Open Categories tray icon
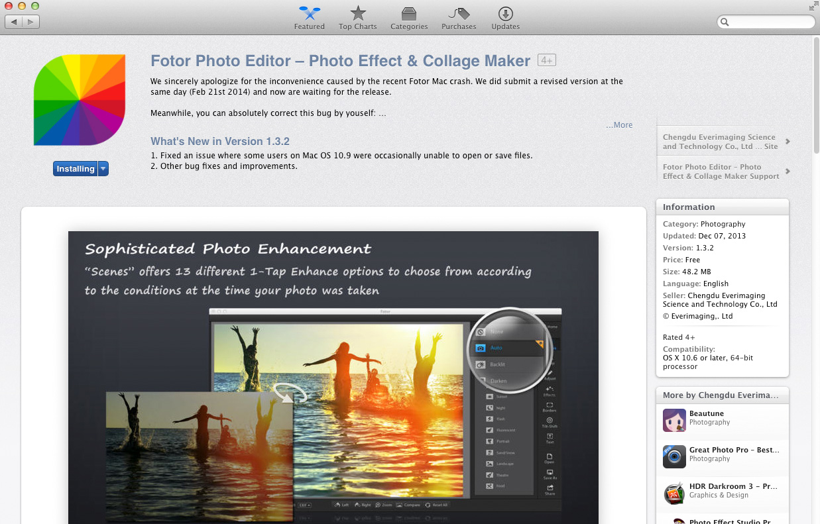 point(409,13)
